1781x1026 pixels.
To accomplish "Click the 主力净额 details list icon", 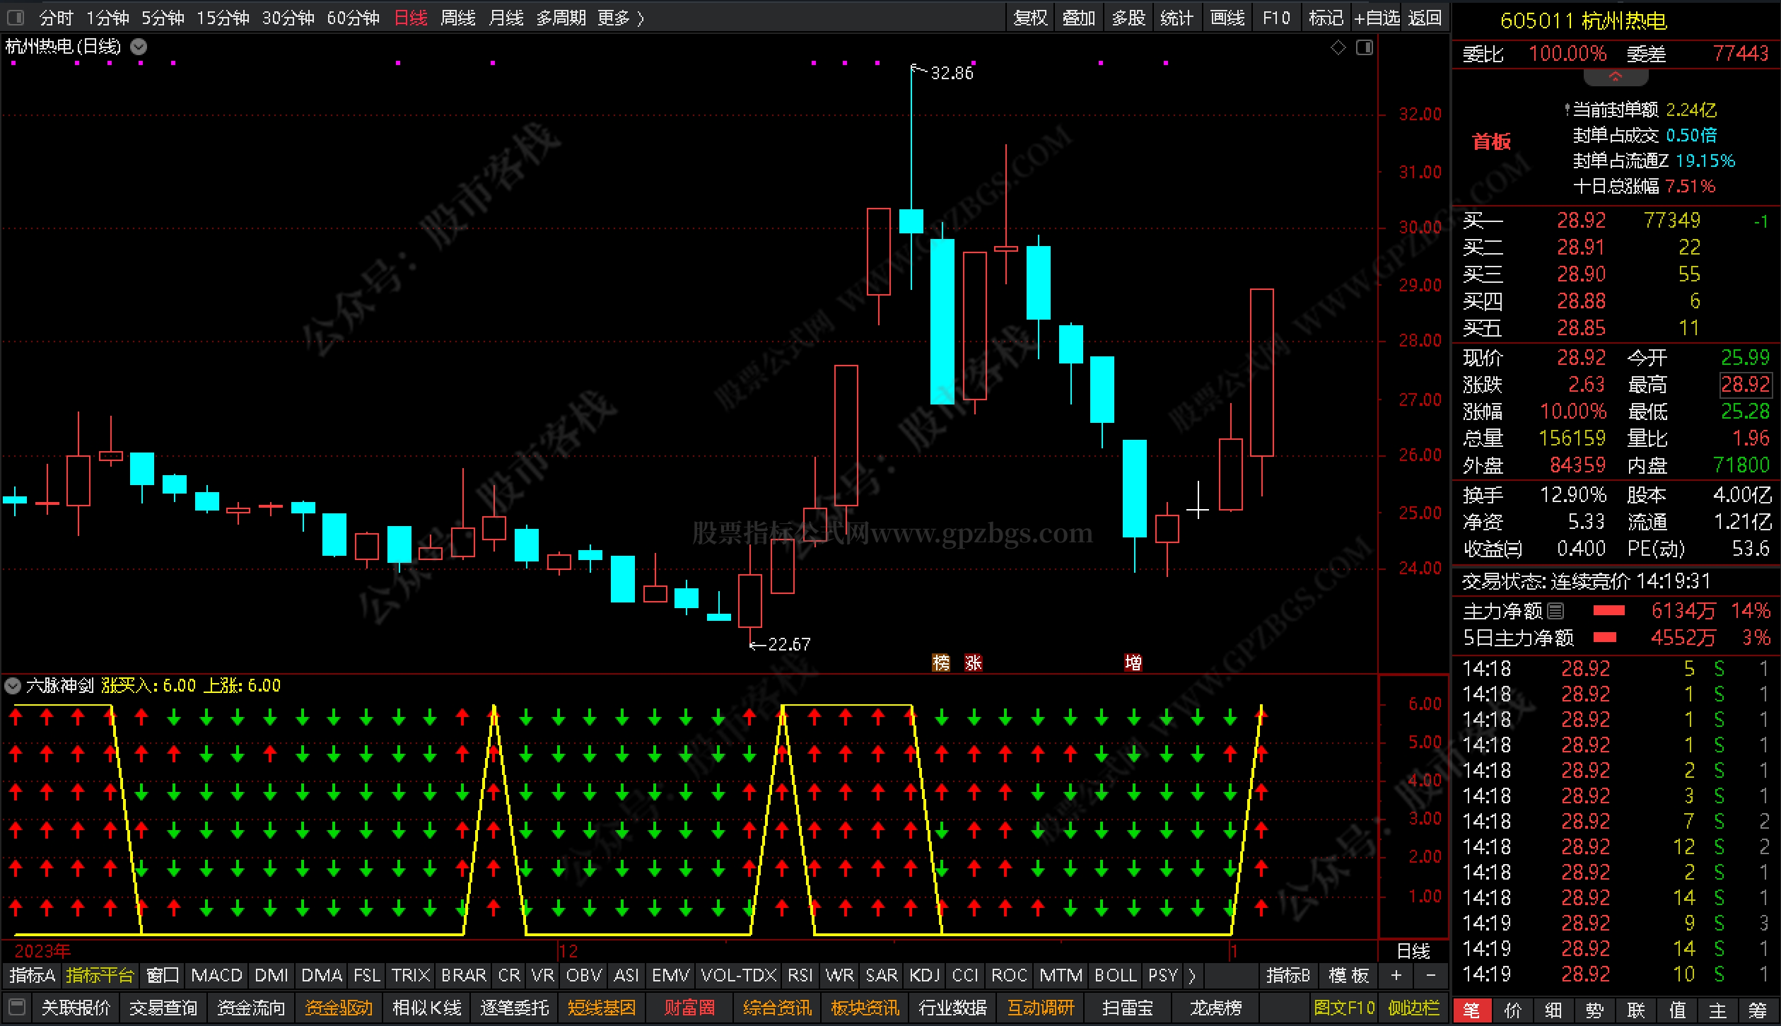I will pos(1555,610).
